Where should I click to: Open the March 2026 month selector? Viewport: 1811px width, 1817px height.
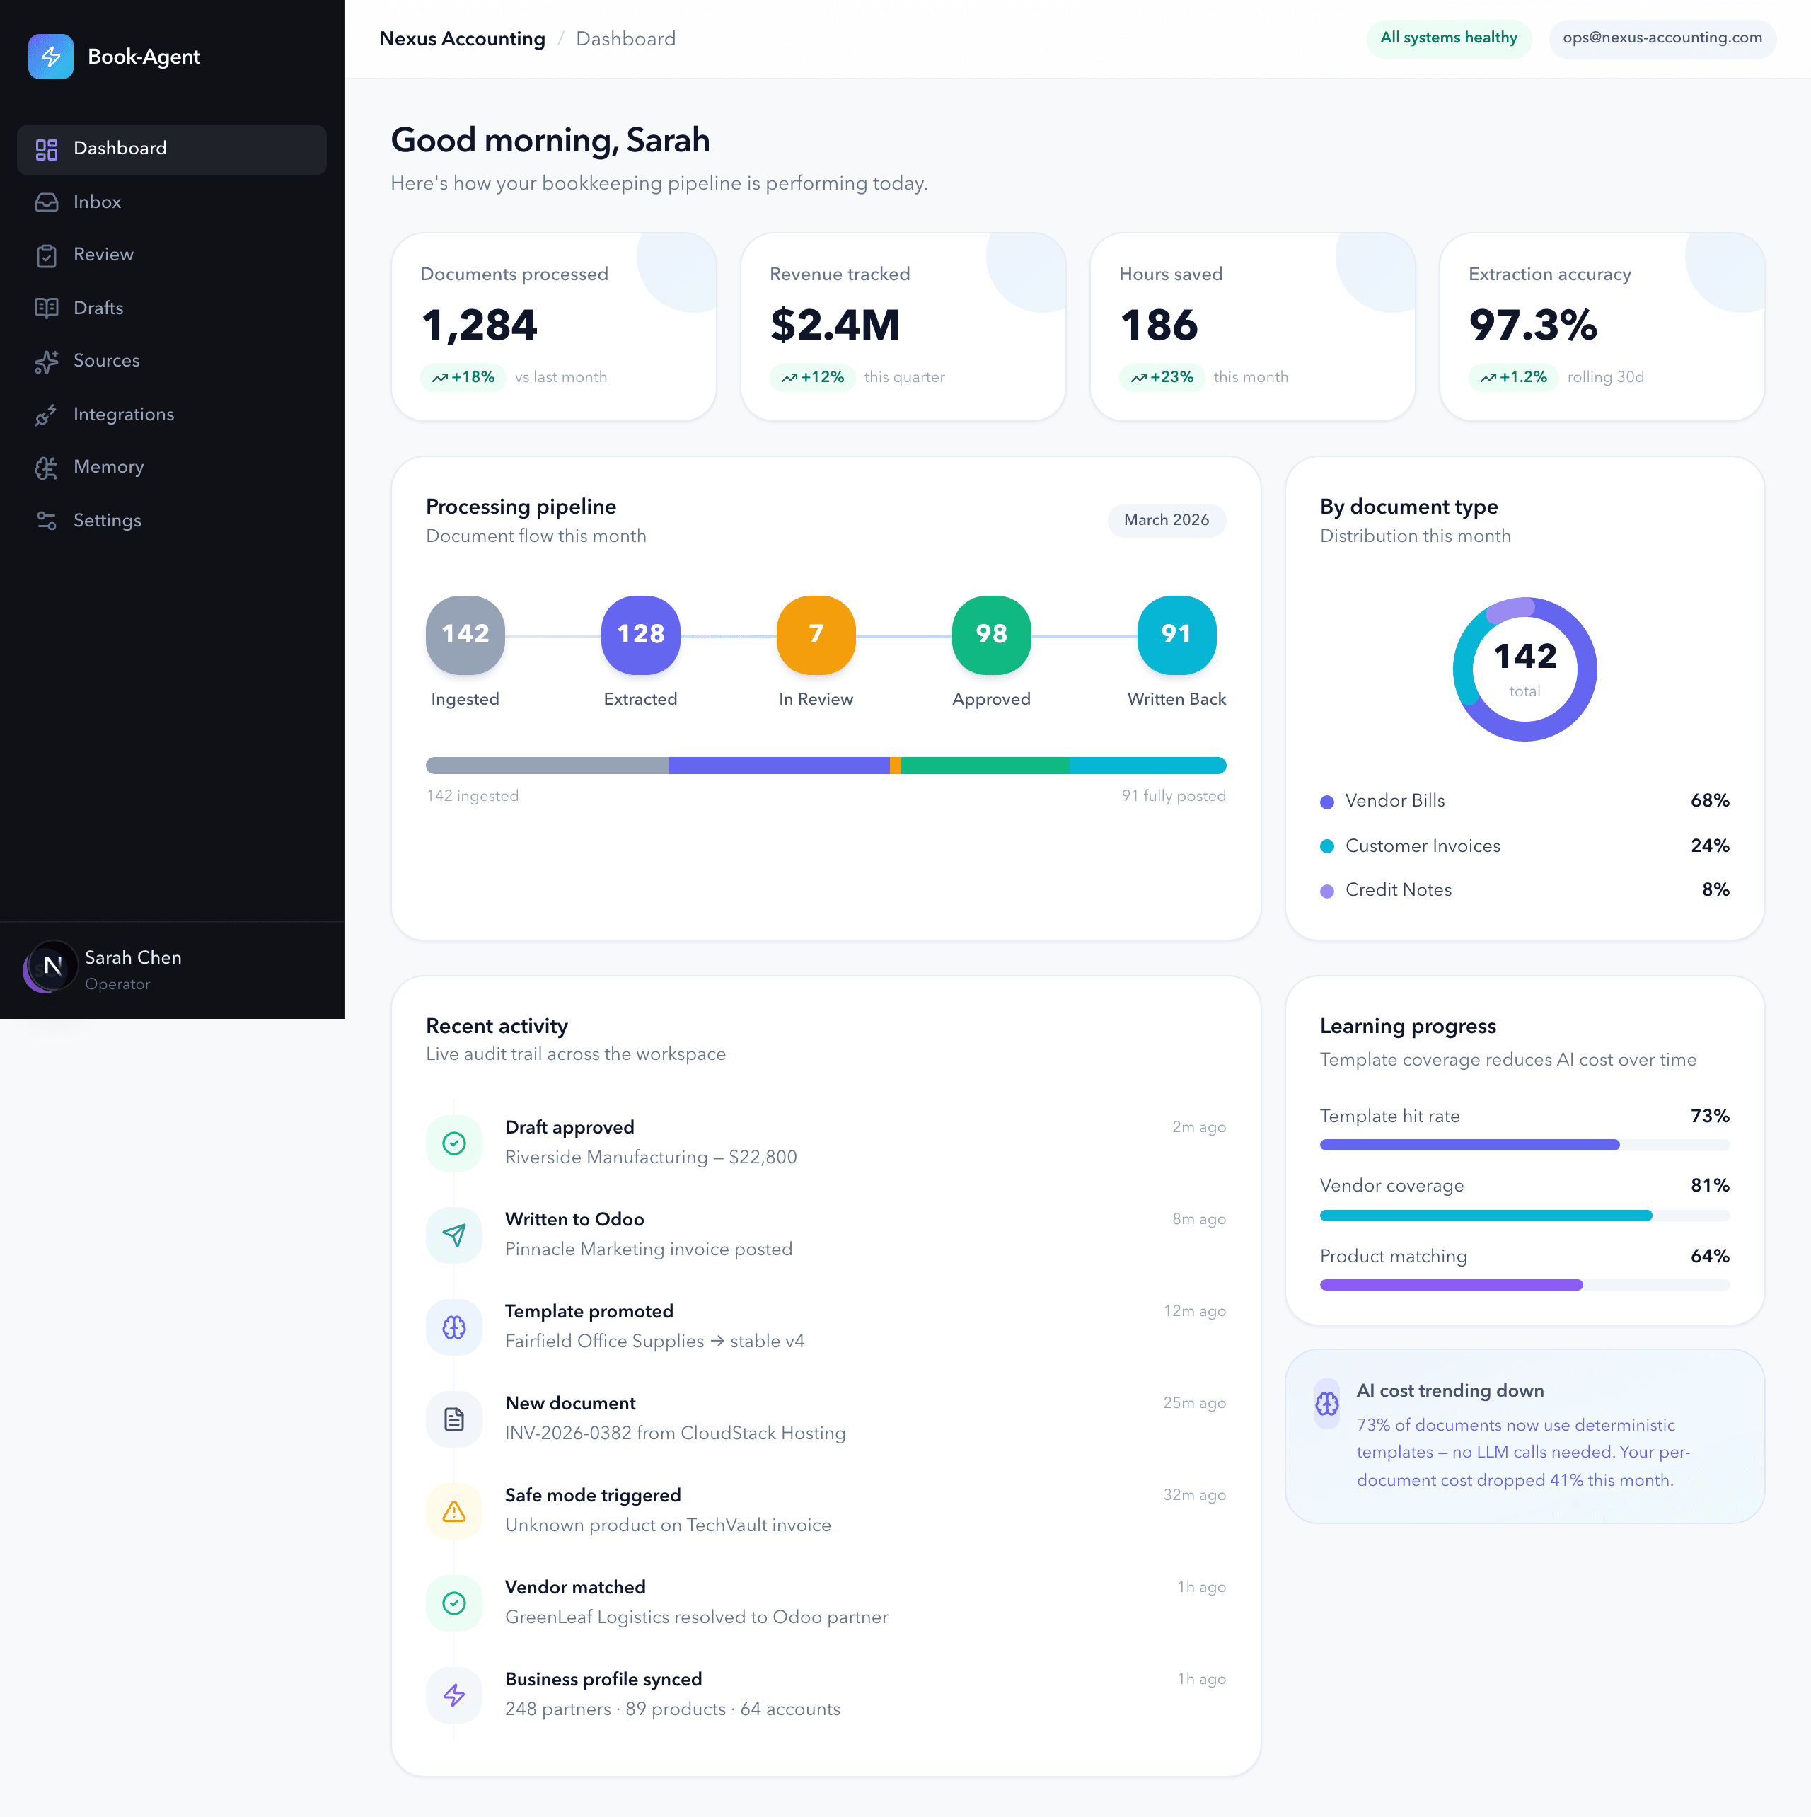[x=1166, y=520]
